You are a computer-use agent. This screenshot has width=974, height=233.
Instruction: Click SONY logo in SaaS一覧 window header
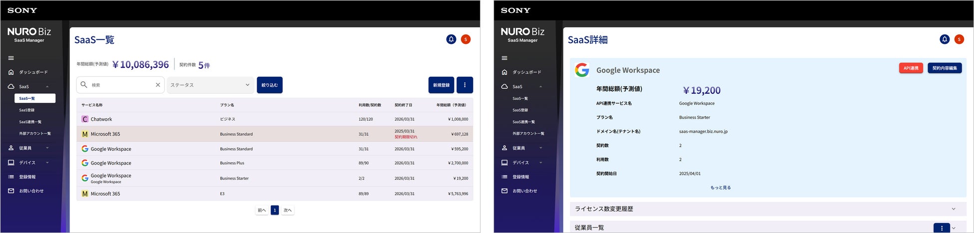(x=22, y=10)
